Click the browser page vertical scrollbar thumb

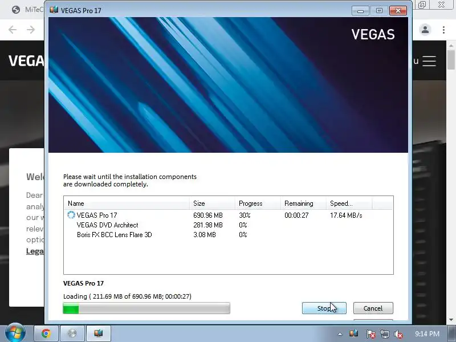(x=451, y=60)
